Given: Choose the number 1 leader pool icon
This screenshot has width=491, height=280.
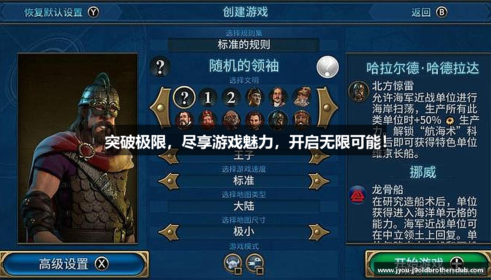Looking at the screenshot, I should point(208,98).
